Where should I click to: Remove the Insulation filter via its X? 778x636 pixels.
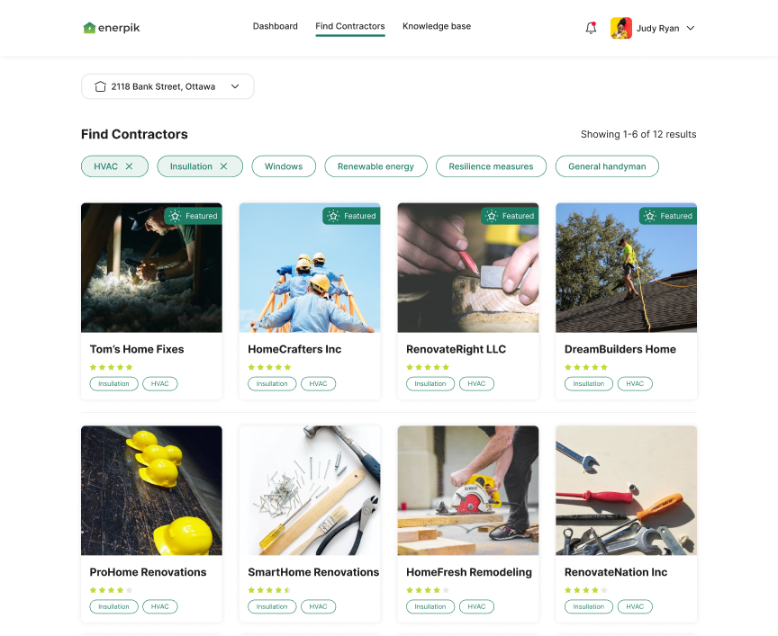point(224,166)
